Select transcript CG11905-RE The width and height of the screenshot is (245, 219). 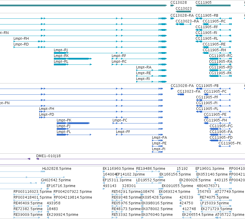[214, 44]
